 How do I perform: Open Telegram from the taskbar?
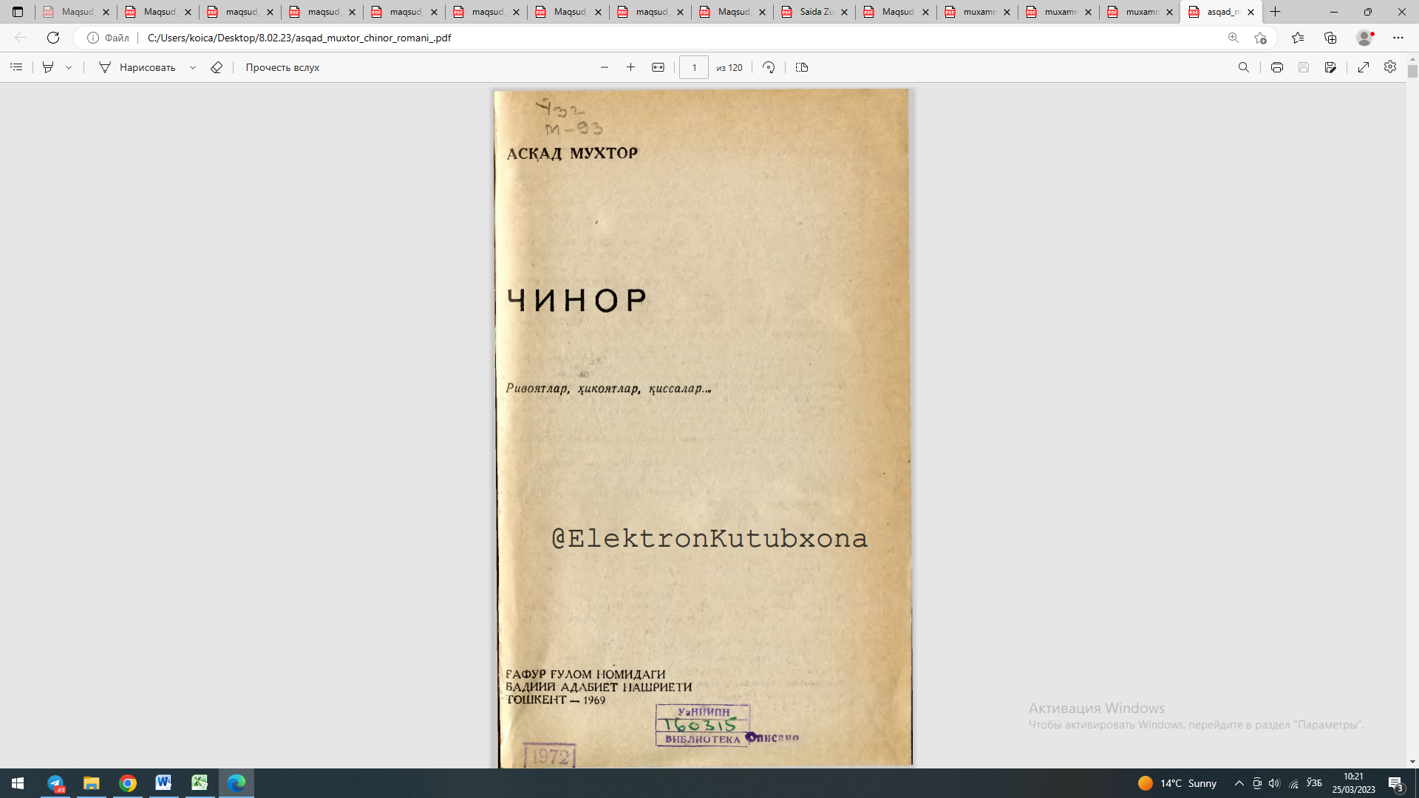tap(55, 783)
